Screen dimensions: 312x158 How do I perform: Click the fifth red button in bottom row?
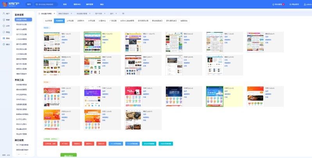(101, 144)
